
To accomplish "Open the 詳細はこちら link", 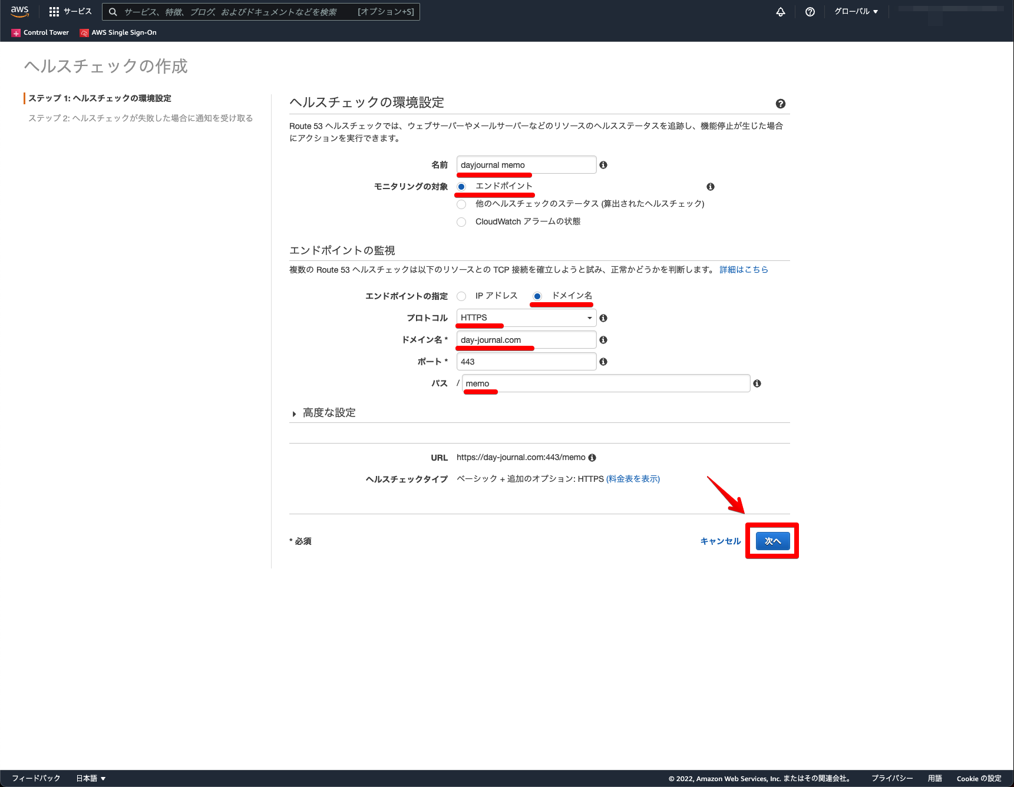I will pyautogui.click(x=744, y=270).
